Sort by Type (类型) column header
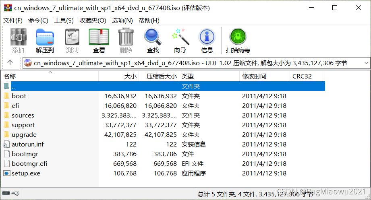371x200 pixels. click(209, 76)
